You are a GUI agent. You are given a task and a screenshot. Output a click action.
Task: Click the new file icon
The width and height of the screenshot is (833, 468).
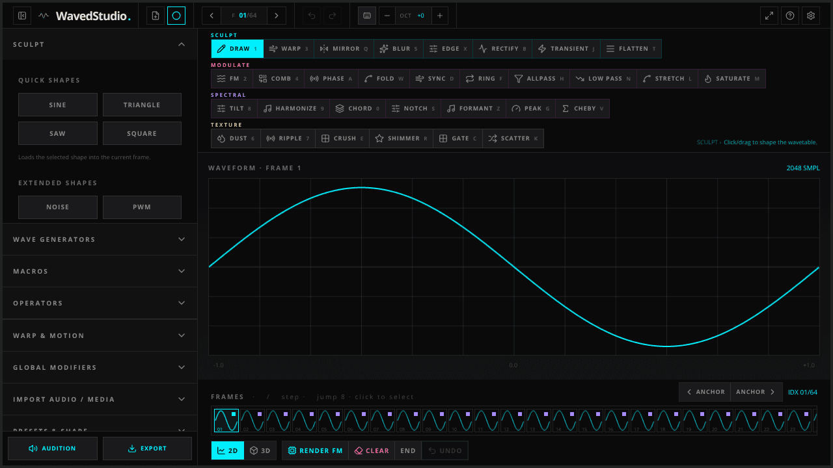pos(156,16)
